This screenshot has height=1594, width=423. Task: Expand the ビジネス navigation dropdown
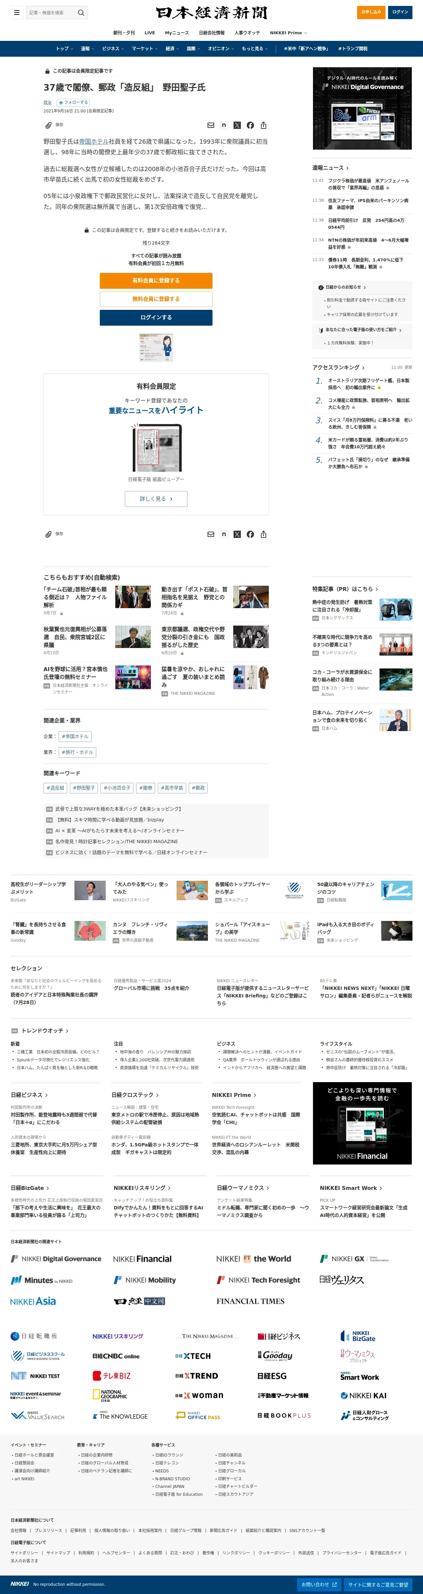[113, 48]
